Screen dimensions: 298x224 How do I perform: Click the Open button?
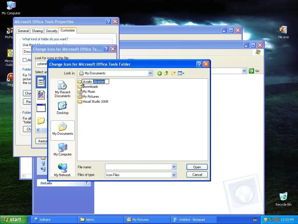click(197, 167)
